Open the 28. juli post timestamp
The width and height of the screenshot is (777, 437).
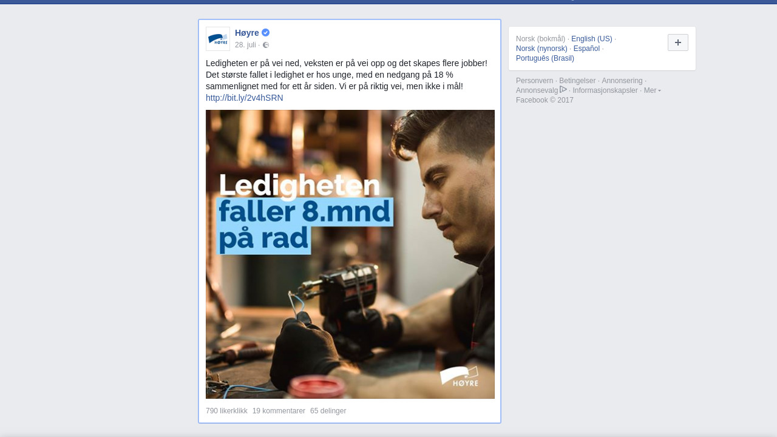pos(245,45)
